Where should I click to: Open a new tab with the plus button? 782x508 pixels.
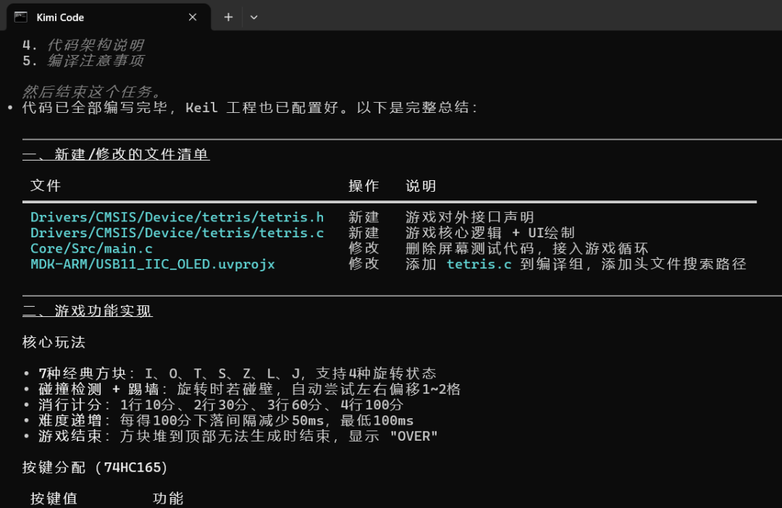(x=228, y=17)
